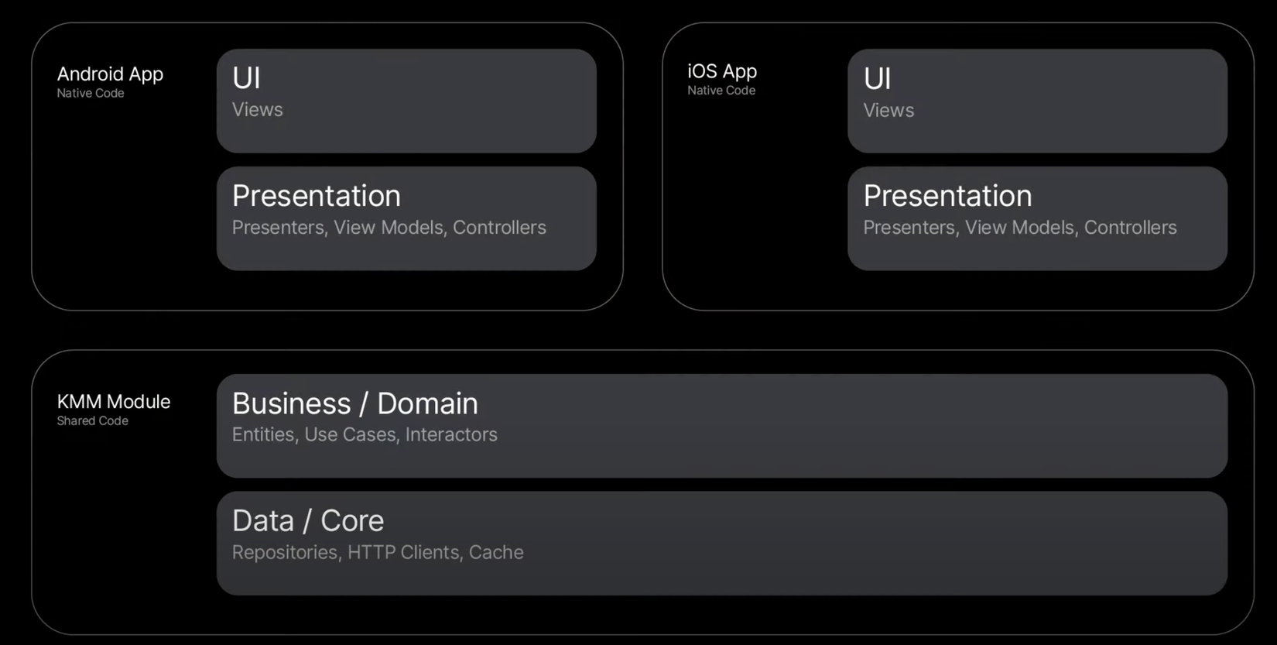Click Views subtitle in Android UI block

(x=257, y=110)
